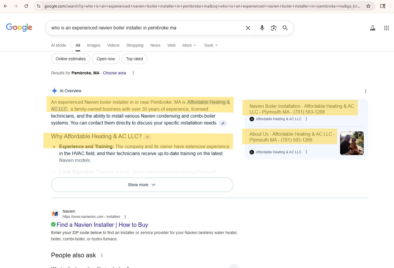Expand AI Overview with Show more
This screenshot has width=394, height=268.
142,185
